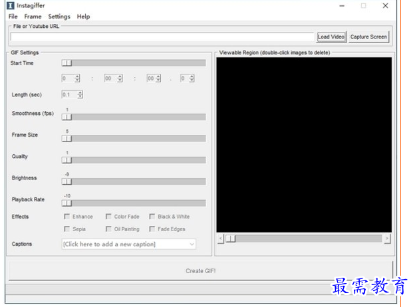Open the Help menu

click(83, 17)
